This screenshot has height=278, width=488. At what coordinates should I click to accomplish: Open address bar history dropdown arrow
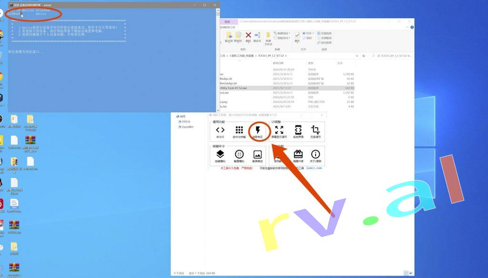(x=357, y=56)
